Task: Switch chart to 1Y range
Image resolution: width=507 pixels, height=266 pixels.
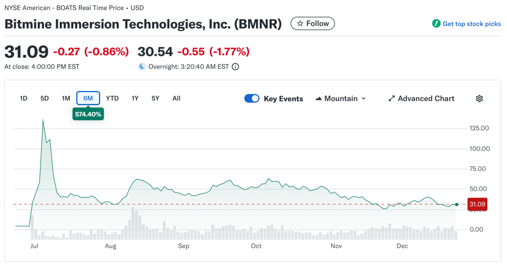Action: pos(135,98)
